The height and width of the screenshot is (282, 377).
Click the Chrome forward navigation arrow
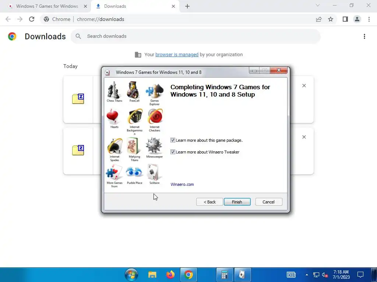tap(20, 19)
